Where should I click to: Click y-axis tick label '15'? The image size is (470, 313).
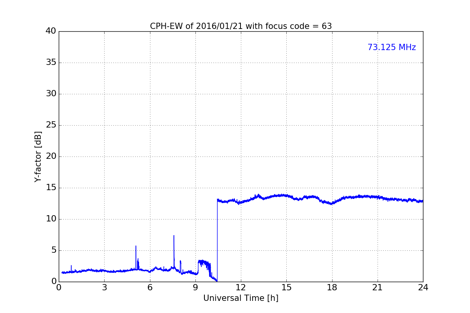[51, 188]
